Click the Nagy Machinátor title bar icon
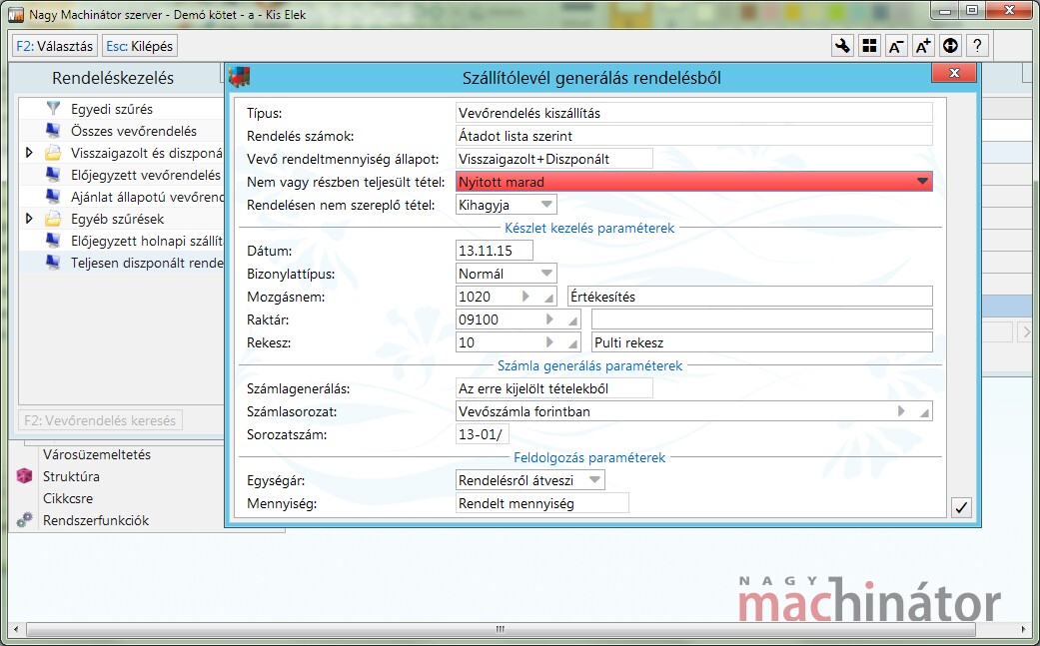This screenshot has height=646, width=1040. click(16, 15)
